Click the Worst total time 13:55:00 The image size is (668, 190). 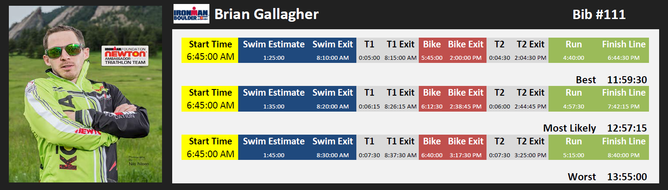point(627,177)
